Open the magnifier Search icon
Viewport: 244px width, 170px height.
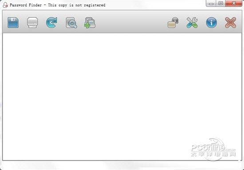71,23
